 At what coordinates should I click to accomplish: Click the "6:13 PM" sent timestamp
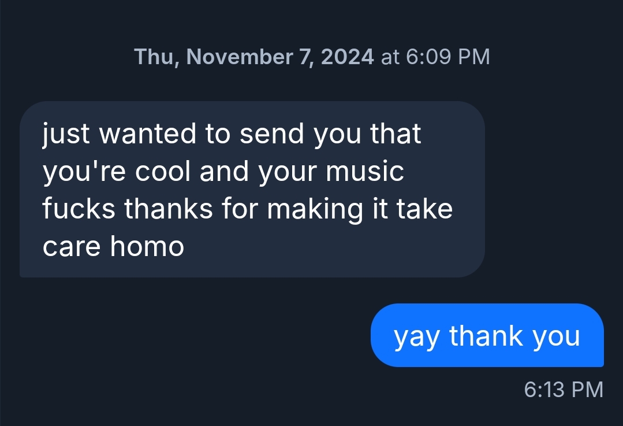pyautogui.click(x=563, y=389)
